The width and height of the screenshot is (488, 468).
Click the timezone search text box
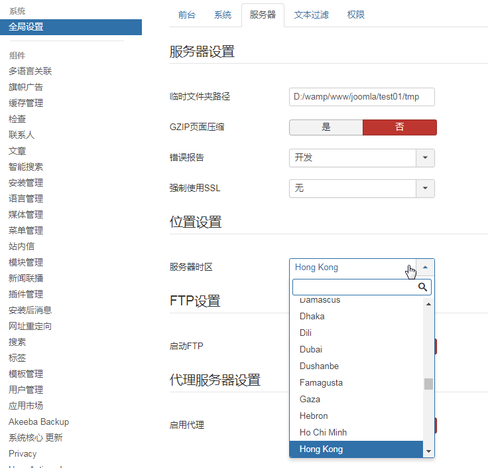[355, 287]
